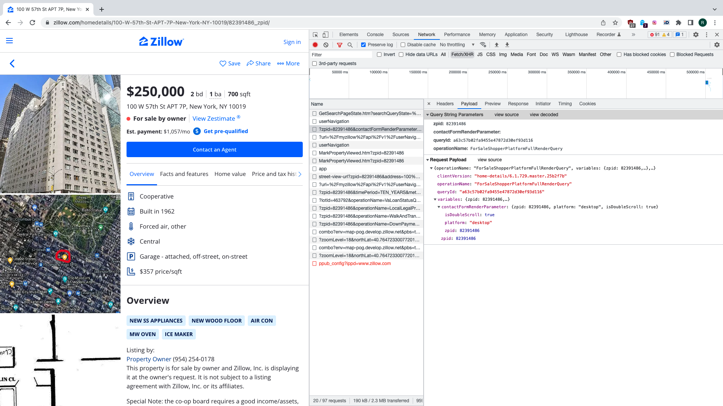Open the Facts and features tab
This screenshot has height=406, width=723.
[184, 174]
